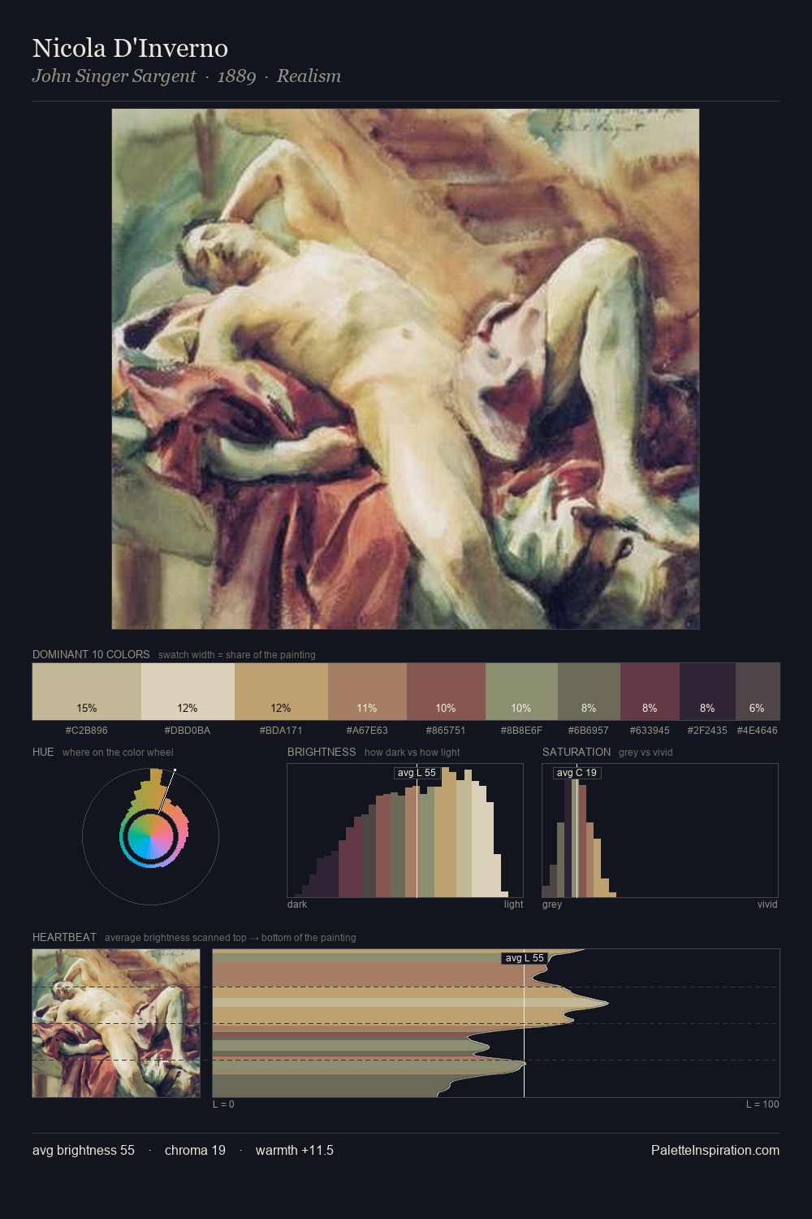Click the heartbeat brightness profile chart

click(496, 1023)
